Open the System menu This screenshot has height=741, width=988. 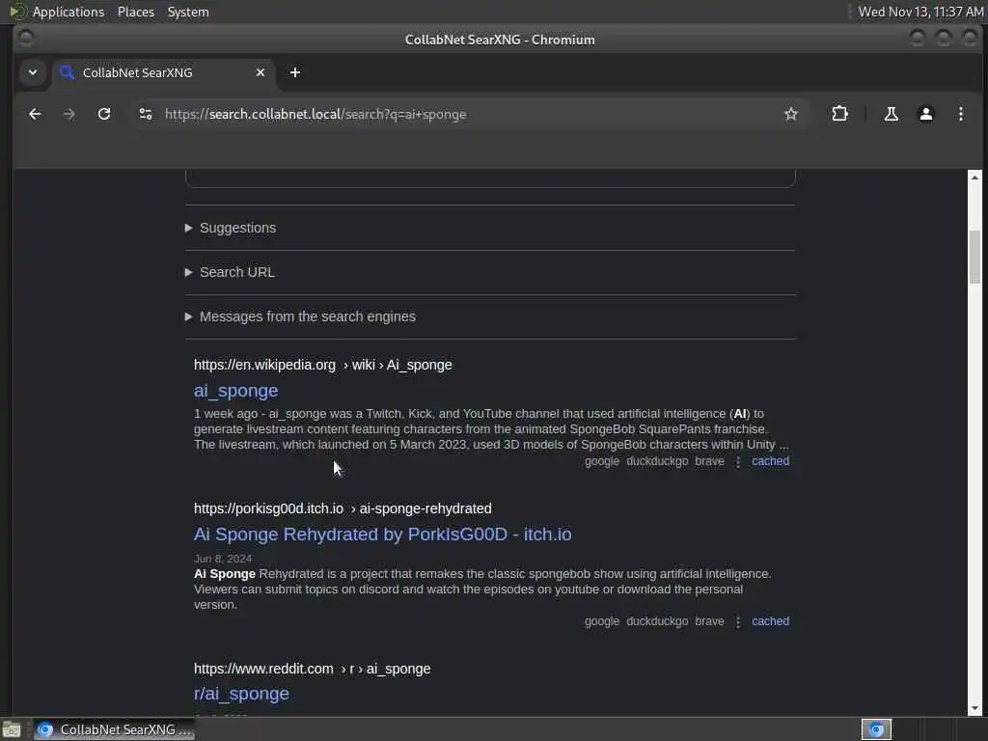click(188, 12)
